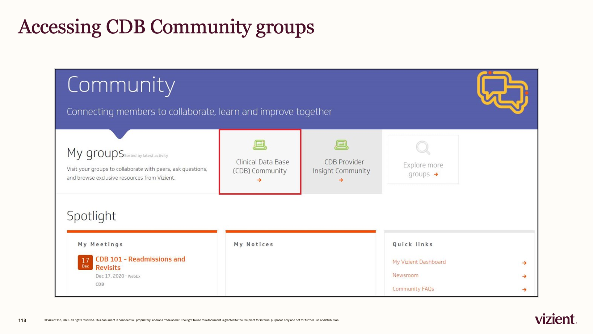Click the 17 Dec calendar date badge
Screen dimensions: 593x334
pyautogui.click(x=85, y=263)
